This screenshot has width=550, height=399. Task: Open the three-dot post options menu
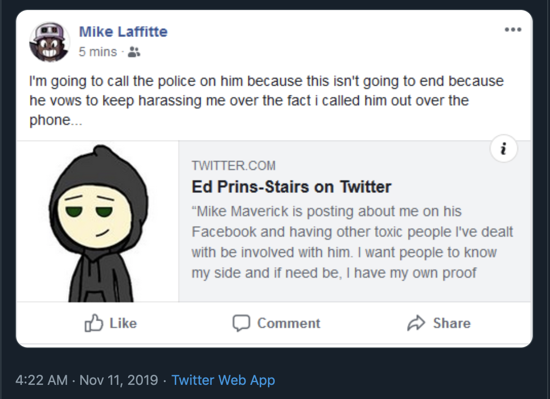pos(513,30)
